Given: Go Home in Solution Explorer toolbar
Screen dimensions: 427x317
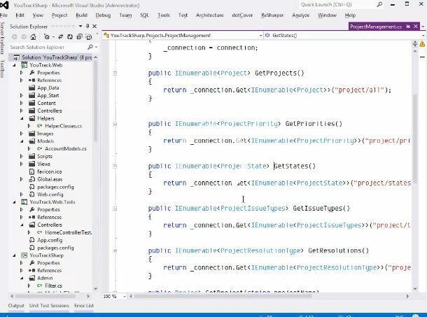Looking at the screenshot, I should coord(33,37).
